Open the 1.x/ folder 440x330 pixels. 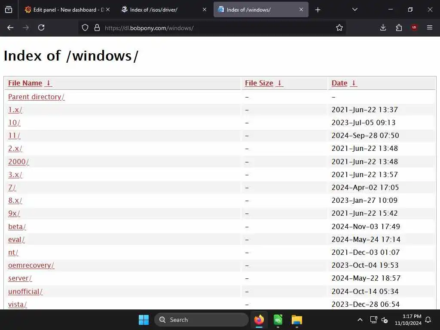pyautogui.click(x=15, y=110)
